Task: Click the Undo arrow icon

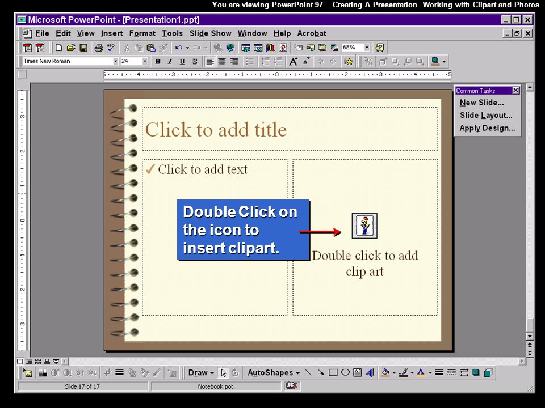Action: (x=179, y=48)
